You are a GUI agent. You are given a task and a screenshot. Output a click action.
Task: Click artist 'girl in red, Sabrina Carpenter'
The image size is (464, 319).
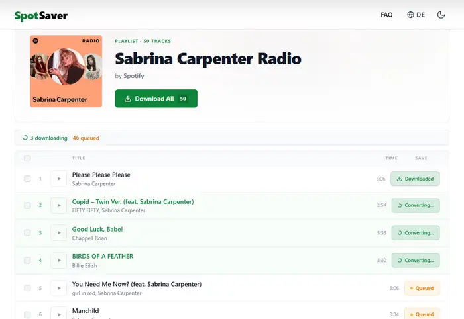point(107,293)
